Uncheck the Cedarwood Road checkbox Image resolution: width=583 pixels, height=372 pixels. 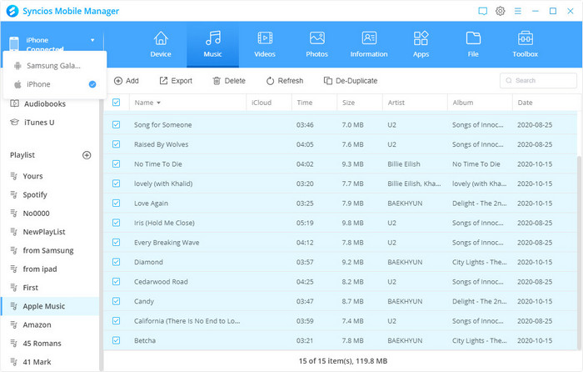(117, 282)
